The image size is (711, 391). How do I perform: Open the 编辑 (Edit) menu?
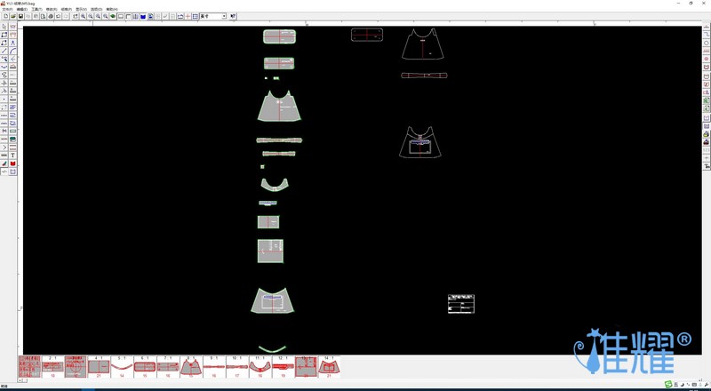click(21, 9)
